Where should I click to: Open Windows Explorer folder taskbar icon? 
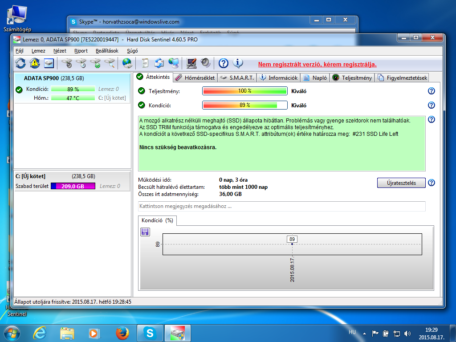[x=67, y=333]
